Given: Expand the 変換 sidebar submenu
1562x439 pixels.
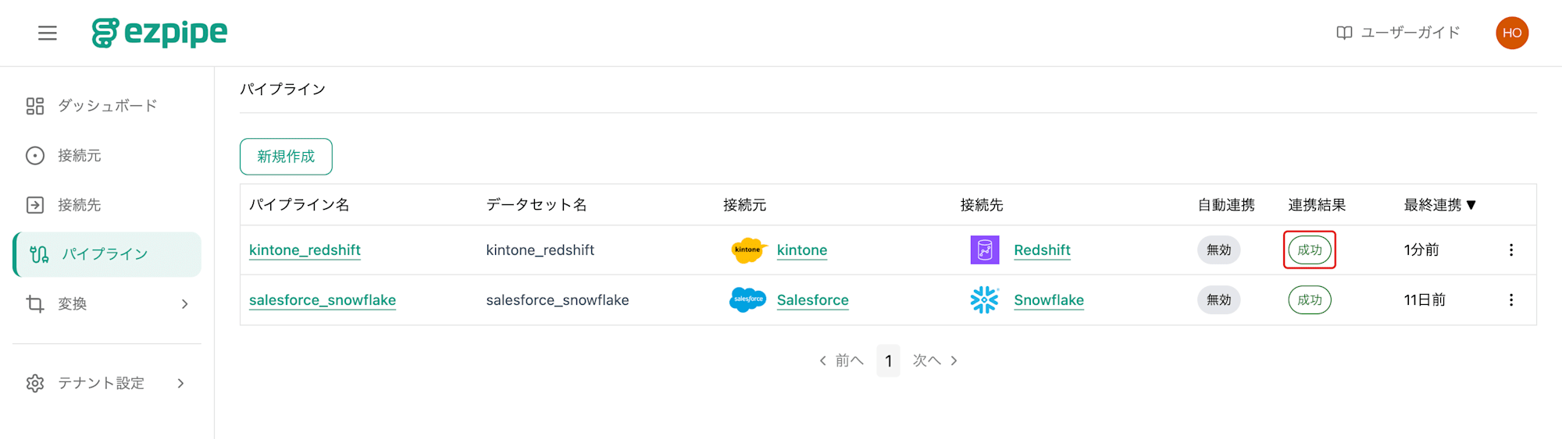Looking at the screenshot, I should pyautogui.click(x=107, y=304).
